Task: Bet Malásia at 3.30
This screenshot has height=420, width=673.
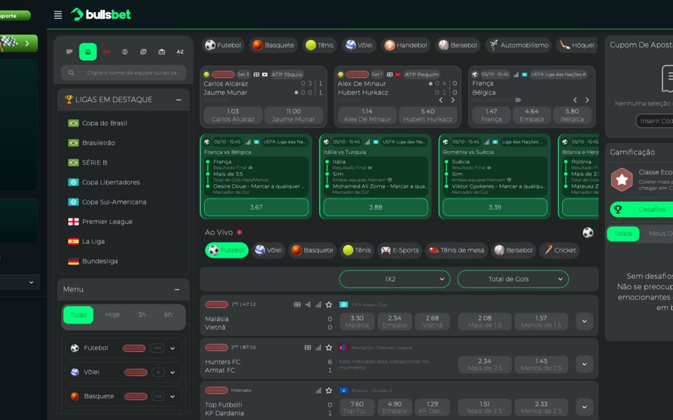Action: 357,321
